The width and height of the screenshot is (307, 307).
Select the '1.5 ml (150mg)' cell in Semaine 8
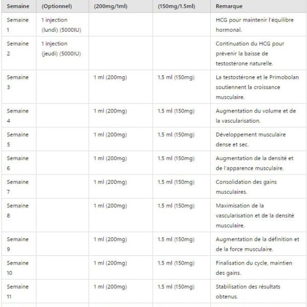(x=176, y=206)
